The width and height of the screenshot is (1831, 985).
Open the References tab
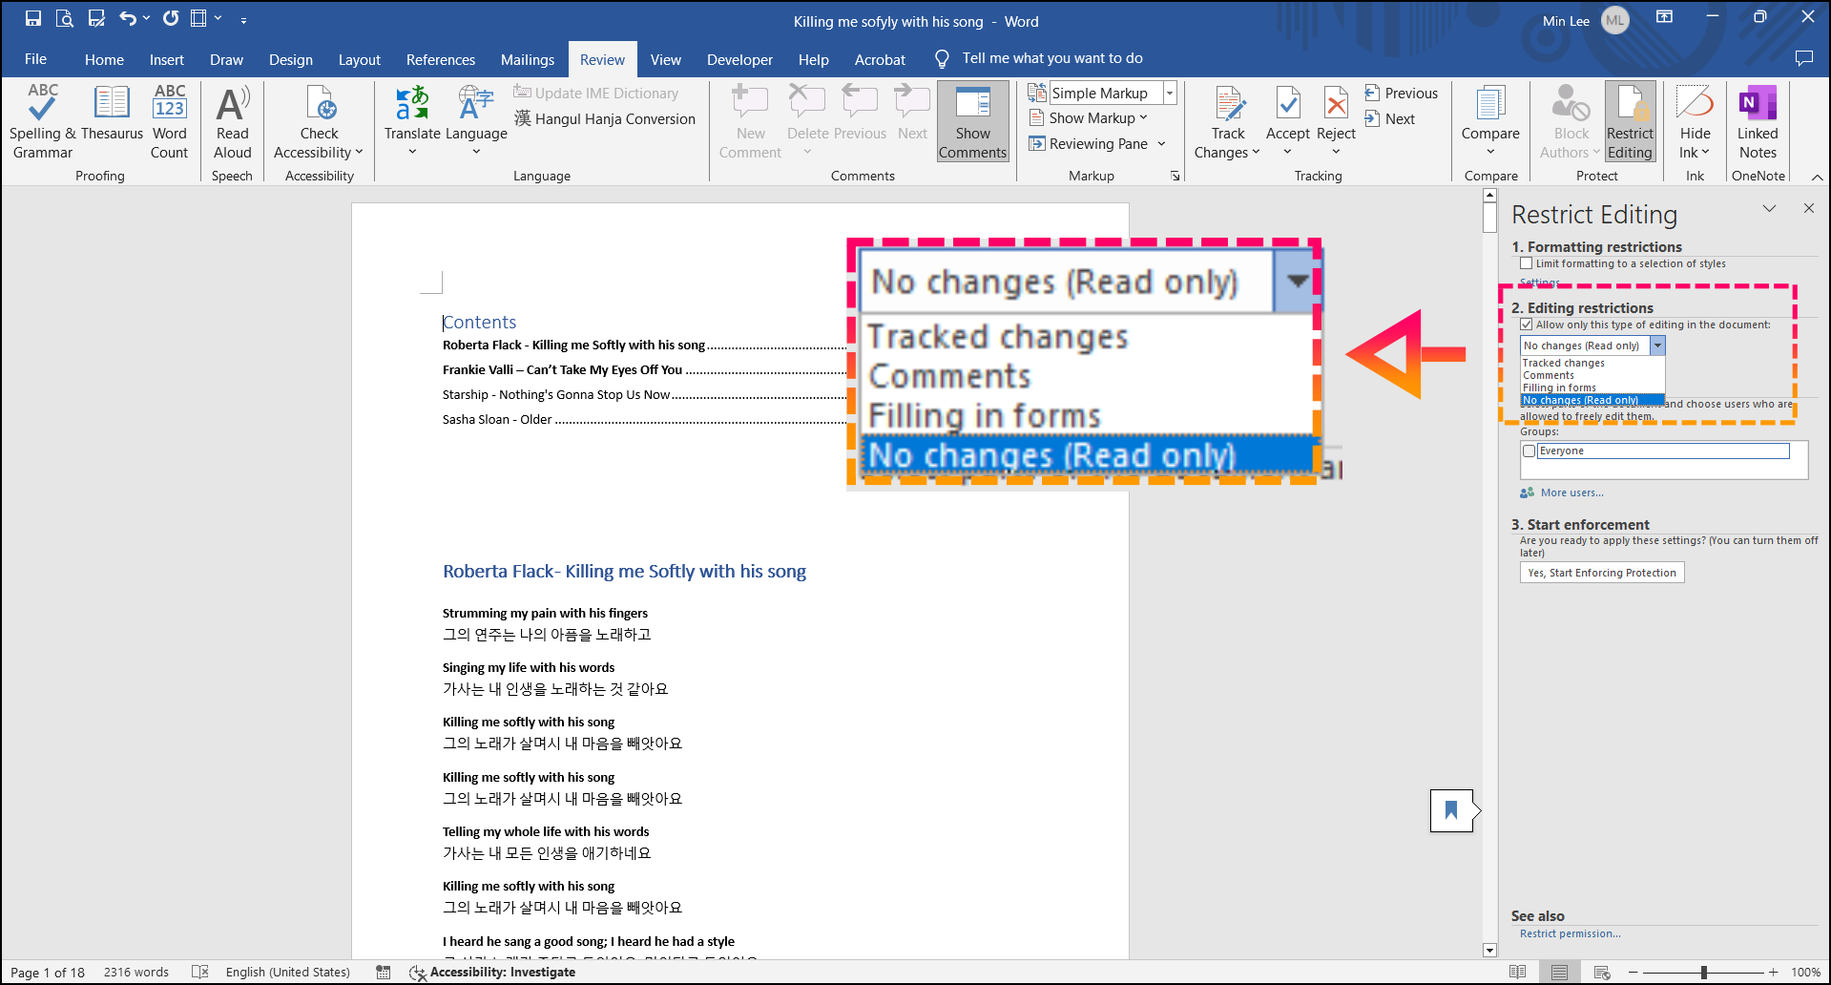click(441, 59)
